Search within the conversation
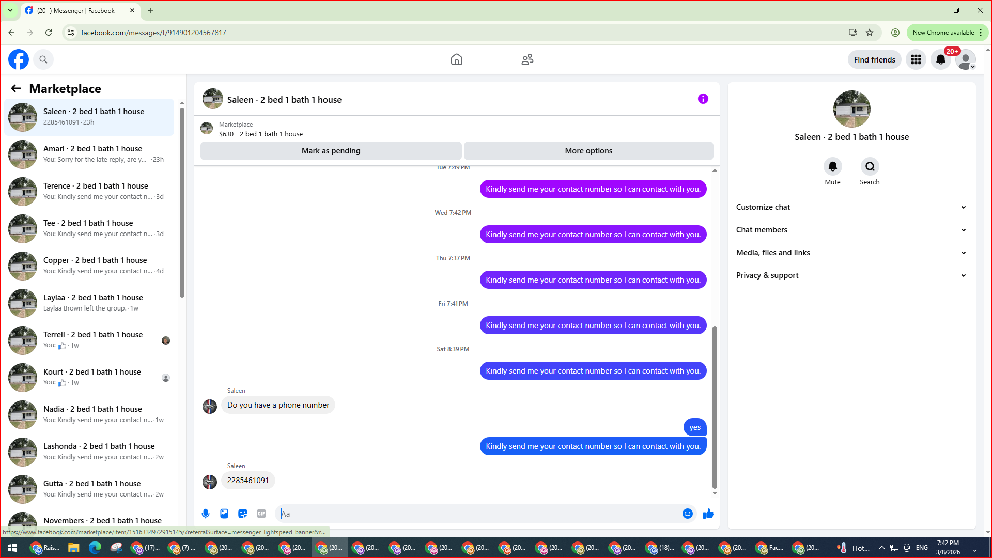 tap(870, 167)
